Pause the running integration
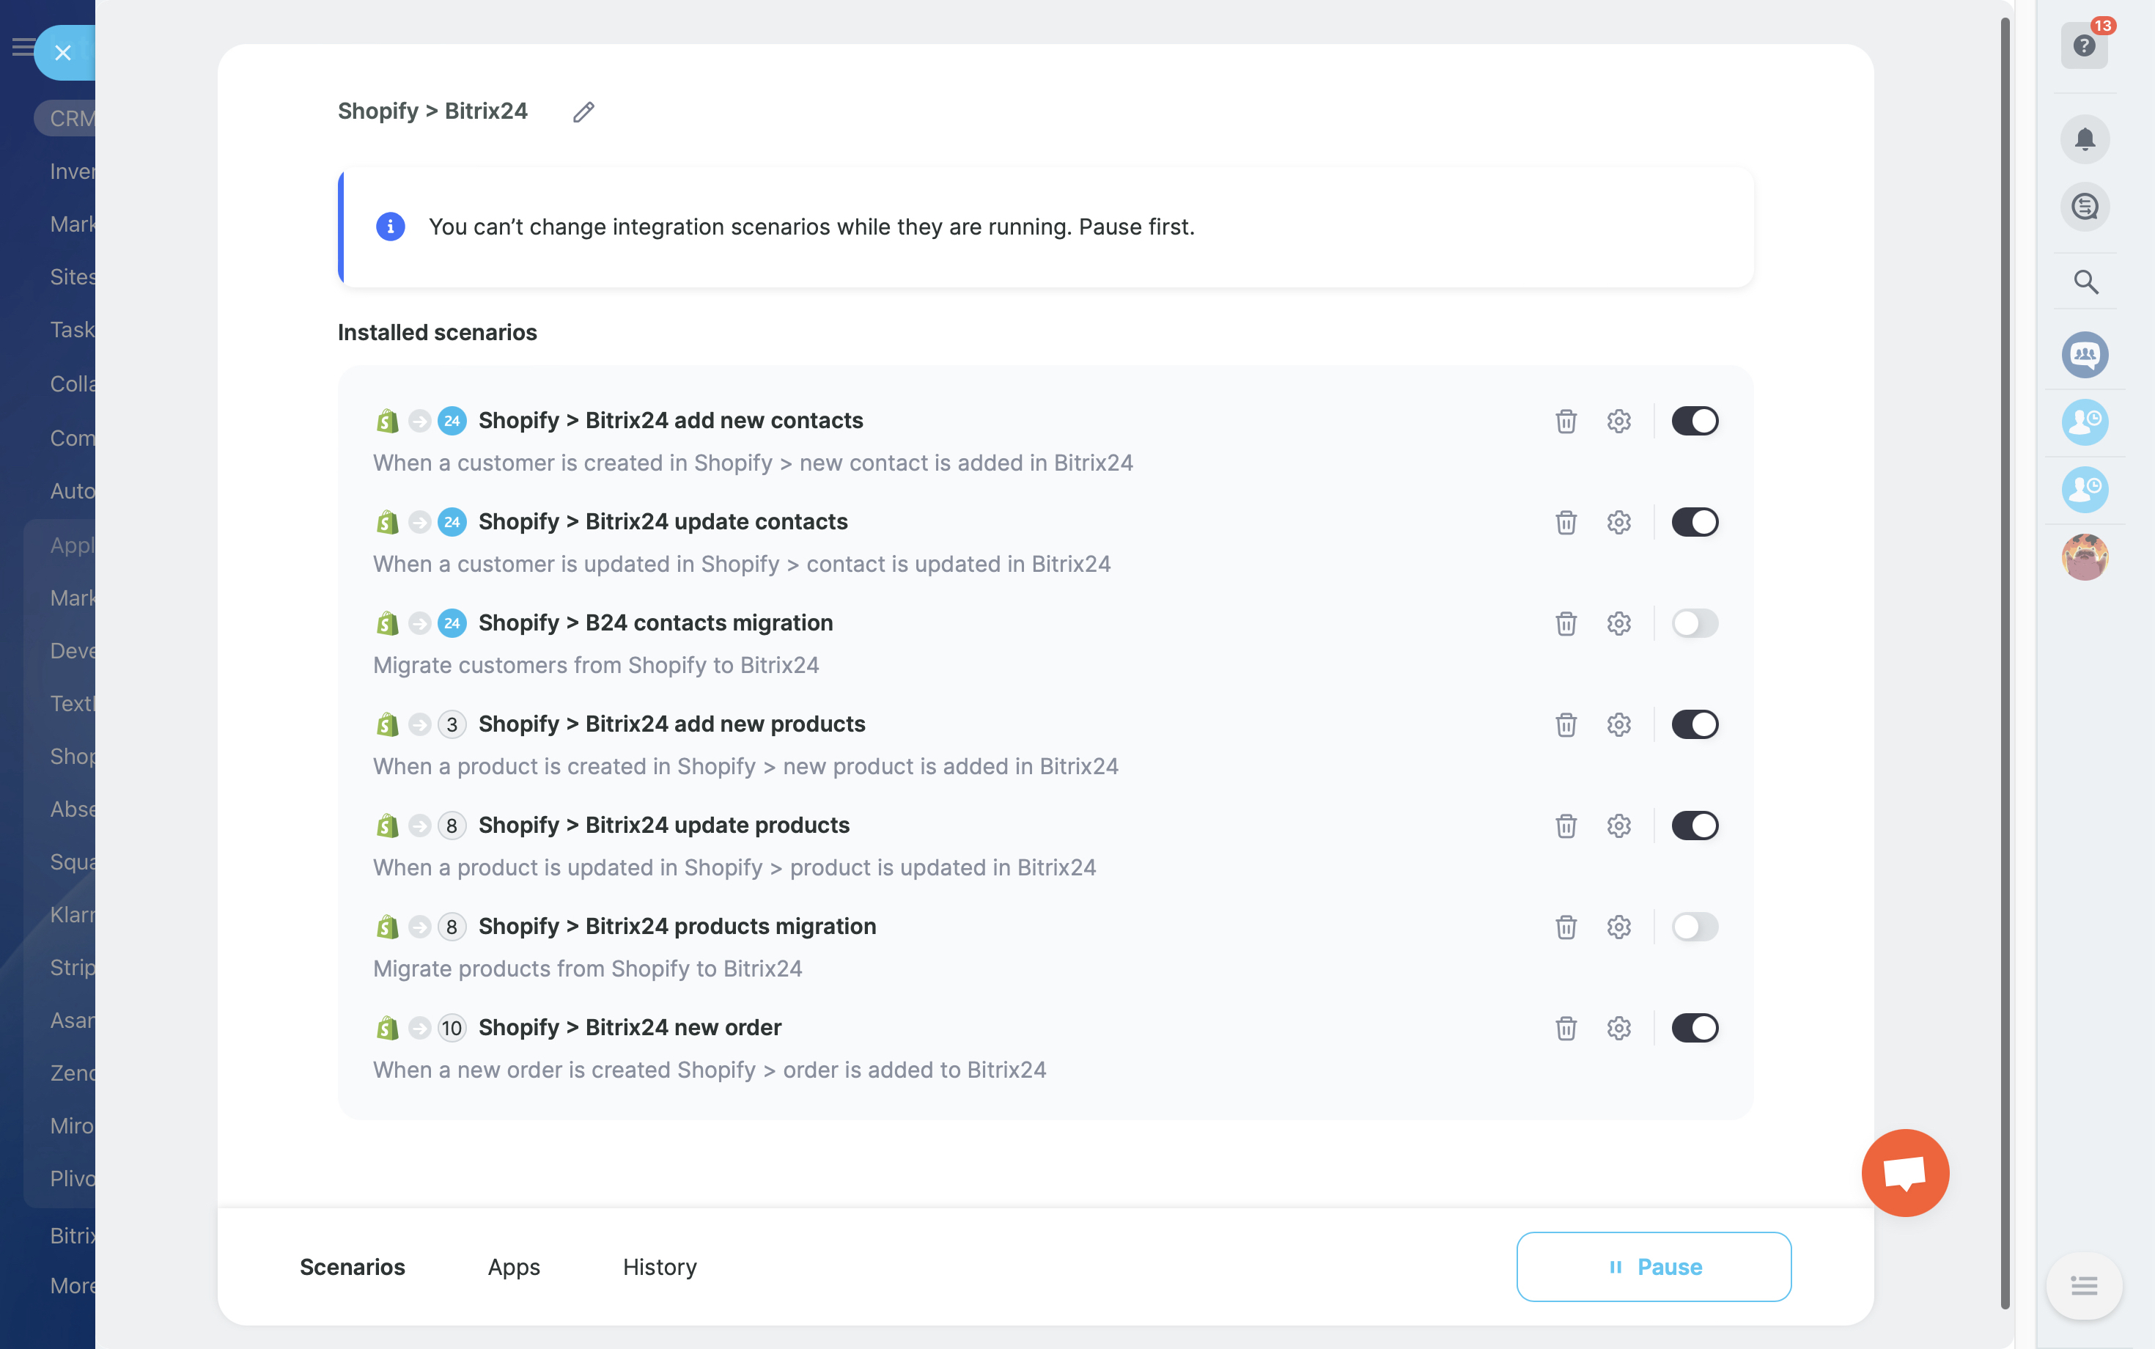Viewport: 2155px width, 1349px height. click(1653, 1267)
